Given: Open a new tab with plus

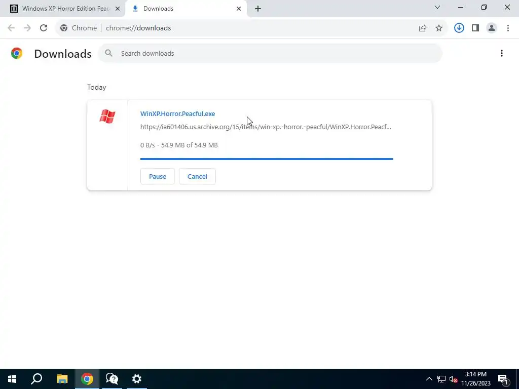Looking at the screenshot, I should point(258,9).
